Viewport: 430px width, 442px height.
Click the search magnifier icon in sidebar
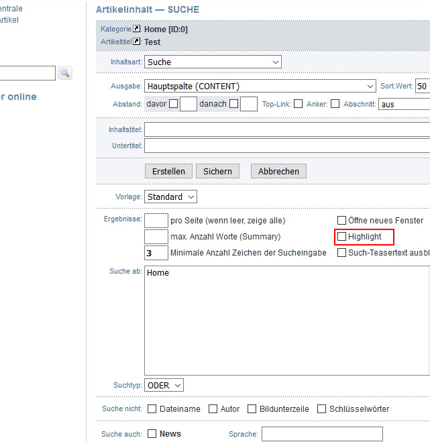click(64, 73)
